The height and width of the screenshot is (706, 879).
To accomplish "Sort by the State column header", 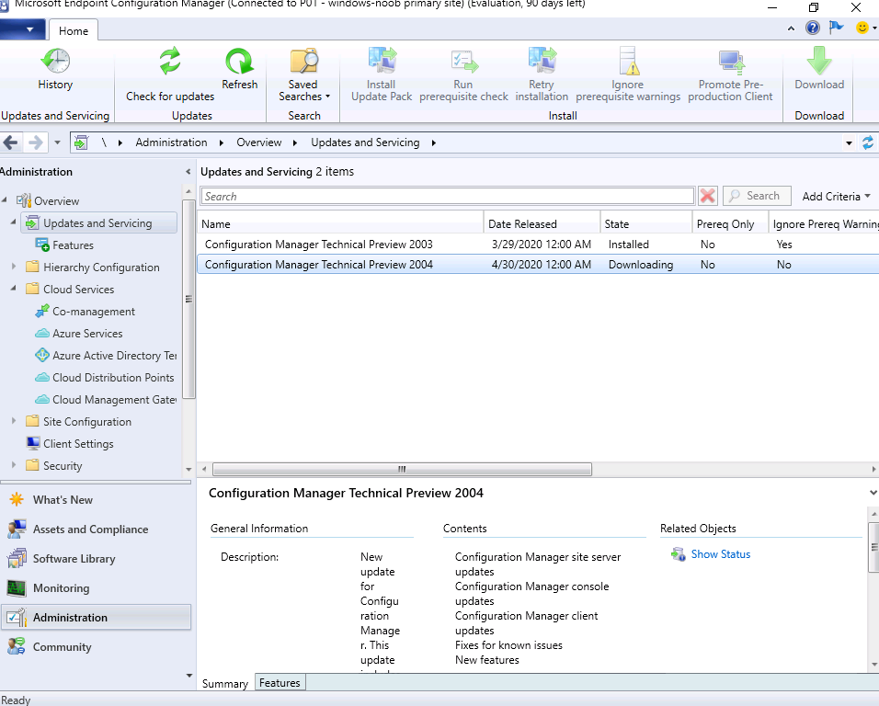I will tap(646, 224).
